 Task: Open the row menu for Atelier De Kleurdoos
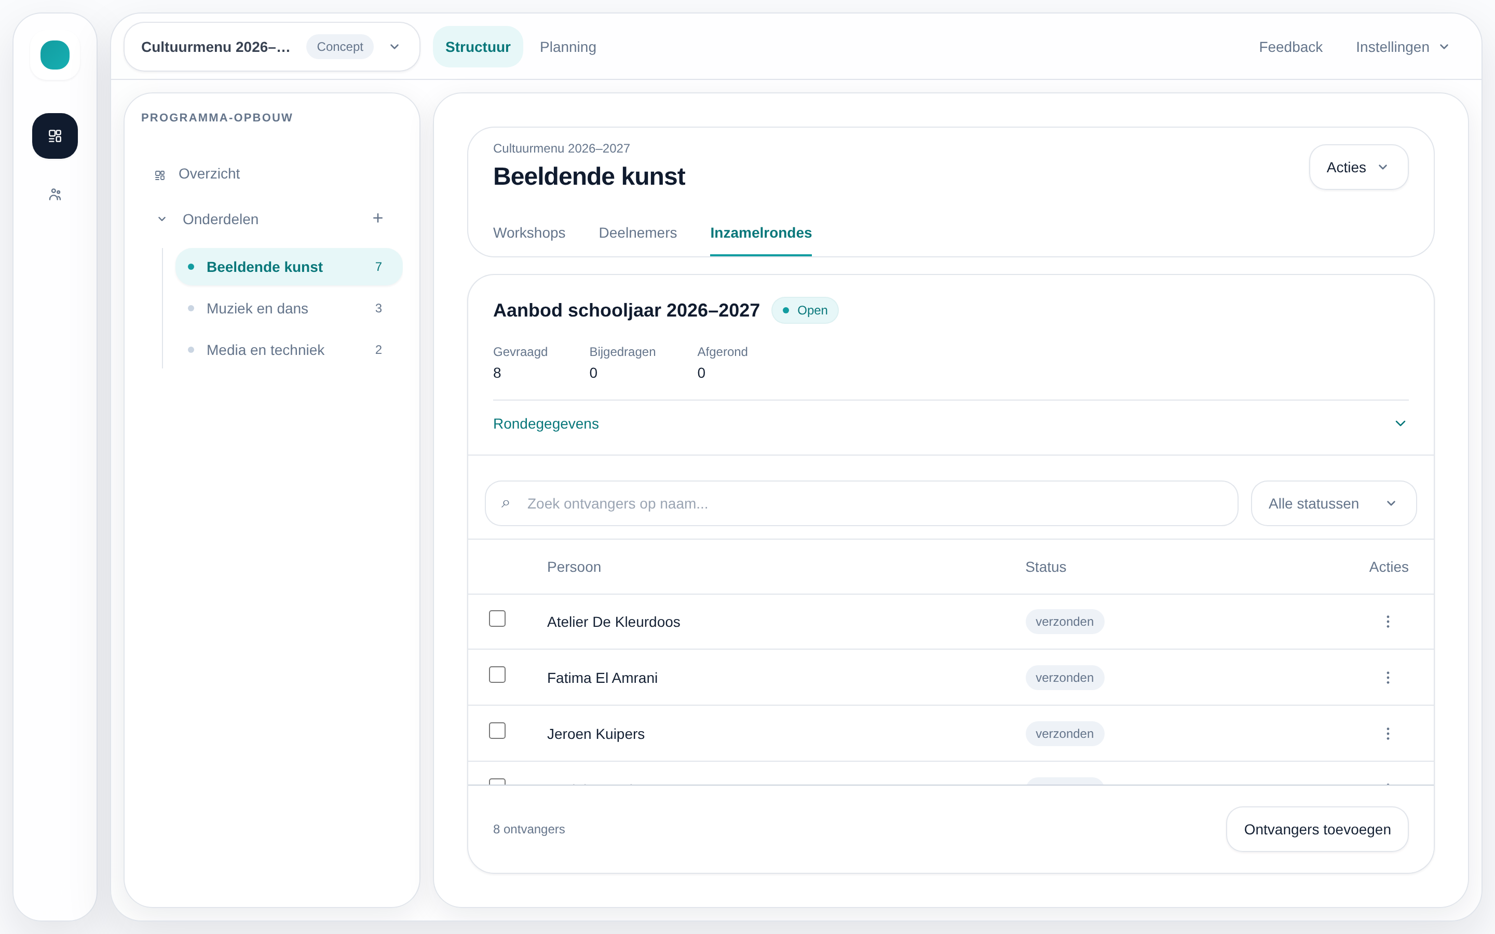tap(1388, 622)
